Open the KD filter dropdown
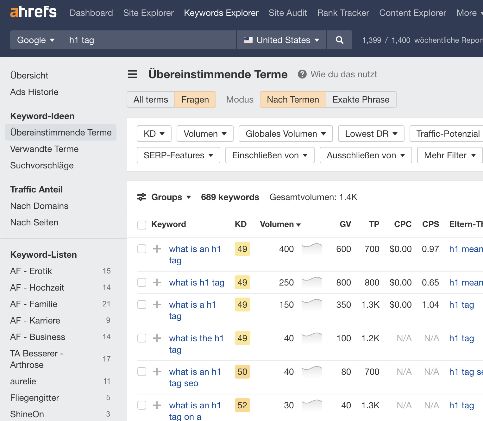The image size is (483, 421). 154,134
